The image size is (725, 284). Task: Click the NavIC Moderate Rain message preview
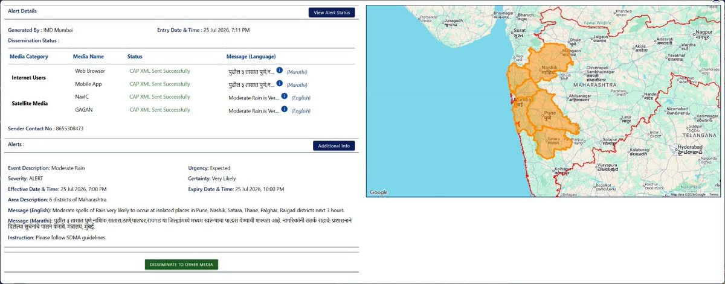254,98
